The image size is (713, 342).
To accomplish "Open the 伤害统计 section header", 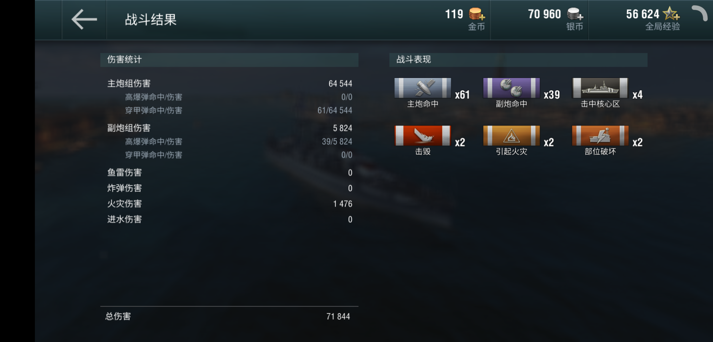I will pyautogui.click(x=229, y=60).
